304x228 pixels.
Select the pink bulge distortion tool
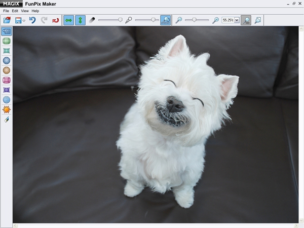point(7,80)
